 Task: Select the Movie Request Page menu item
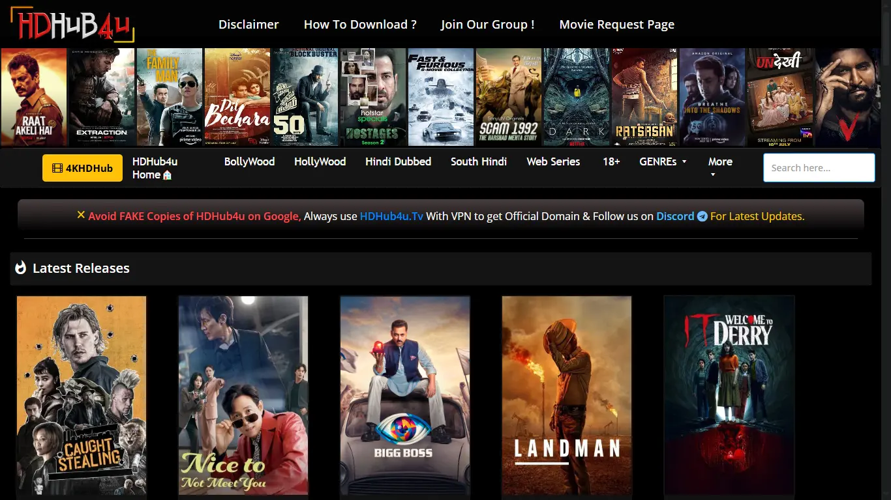pos(616,24)
